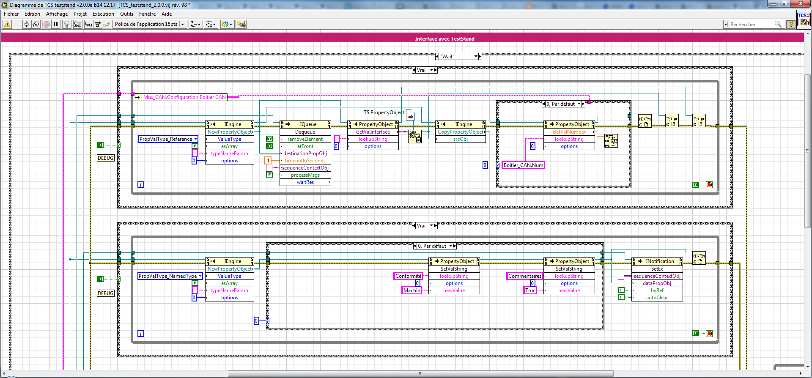Viewport: 812px width, 378px height.
Task: Click the Dequeue method of IQueue node
Action: click(x=305, y=132)
